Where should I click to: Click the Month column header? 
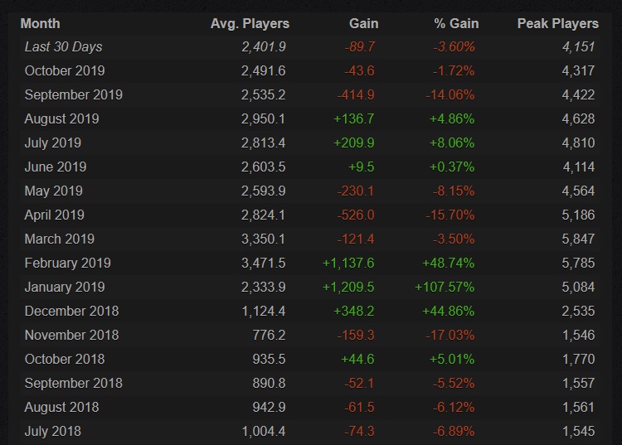point(40,23)
